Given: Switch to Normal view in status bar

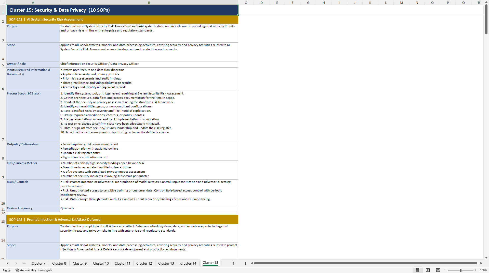Looking at the screenshot, I should (417, 270).
